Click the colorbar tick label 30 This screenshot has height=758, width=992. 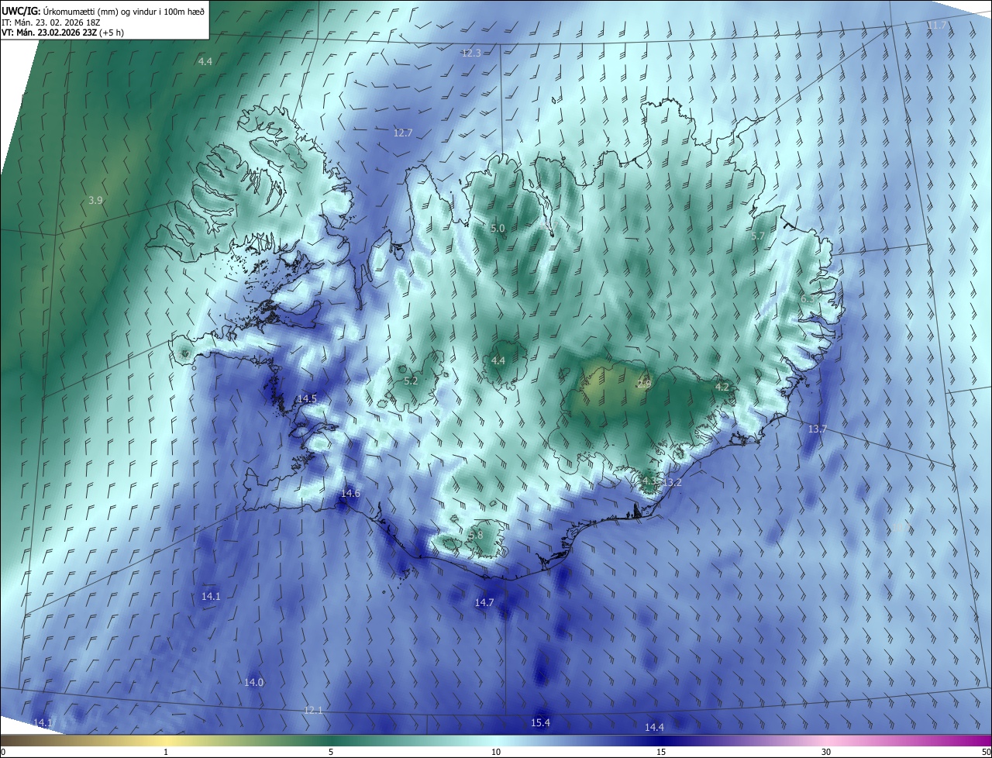tap(826, 753)
